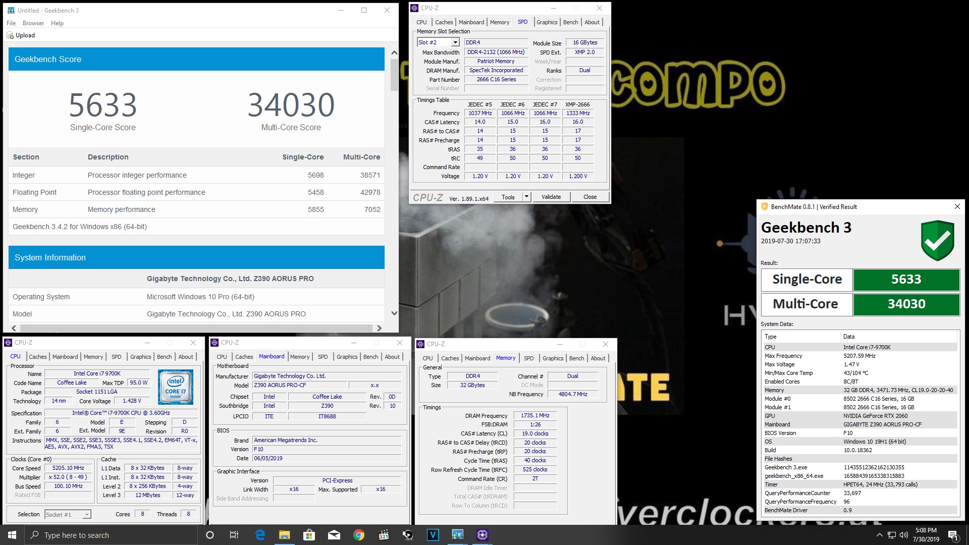969x545 pixels.
Task: Close the BenchMate Verified Result window
Action: (x=957, y=206)
